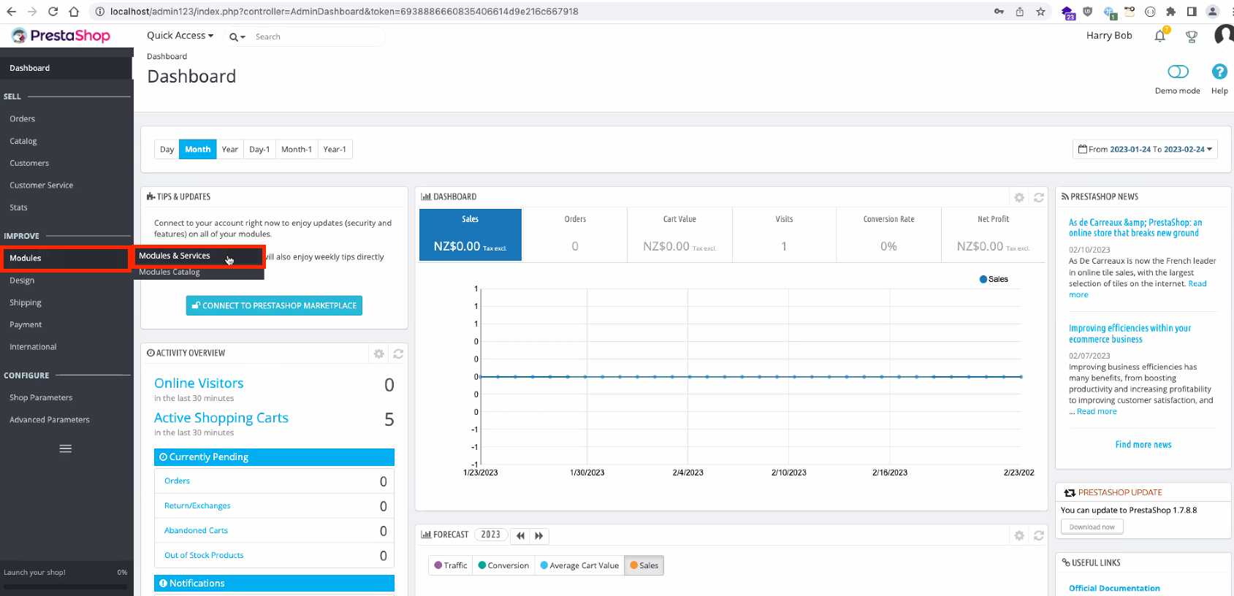This screenshot has height=596, width=1234.
Task: Click the browser home icon
Action: (x=74, y=12)
